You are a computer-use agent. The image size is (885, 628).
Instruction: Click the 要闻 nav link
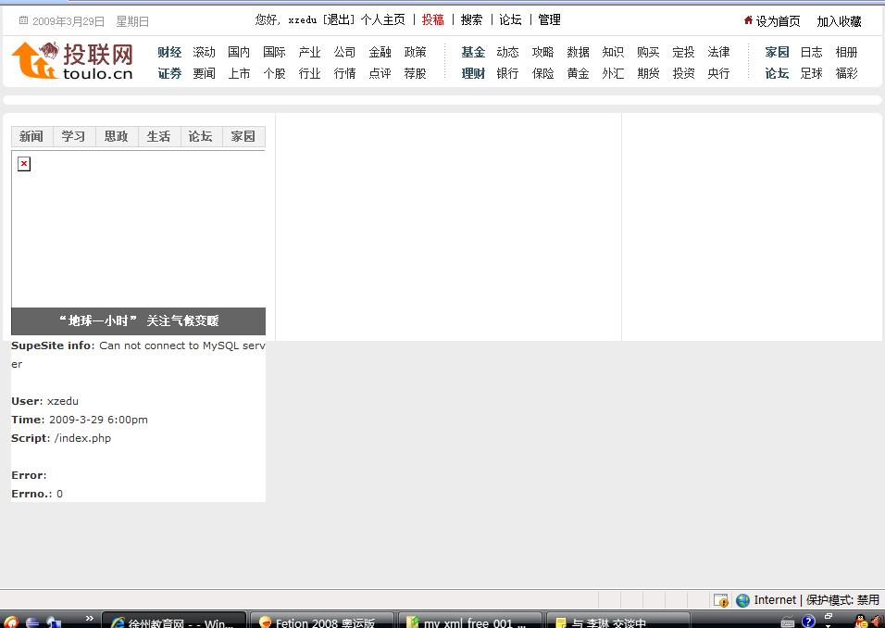[x=205, y=73]
